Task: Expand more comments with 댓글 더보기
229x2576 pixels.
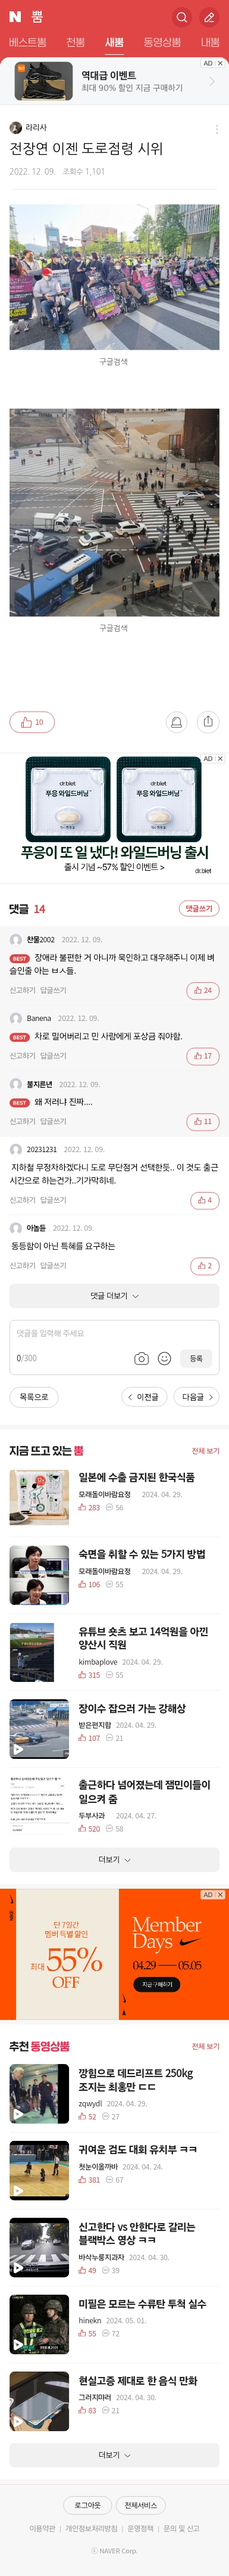Action: 114,1296
